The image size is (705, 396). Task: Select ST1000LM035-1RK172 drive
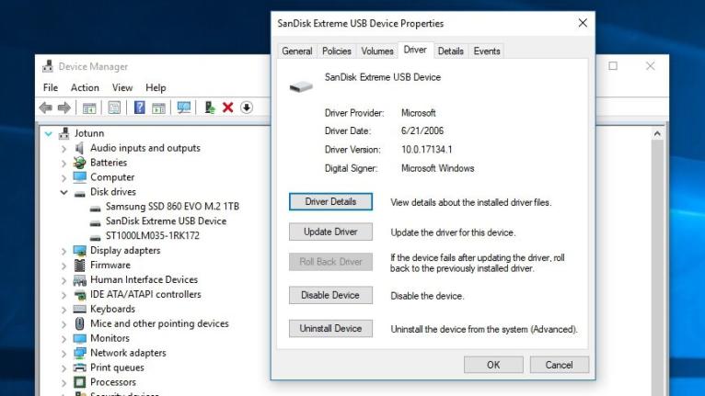(x=153, y=235)
